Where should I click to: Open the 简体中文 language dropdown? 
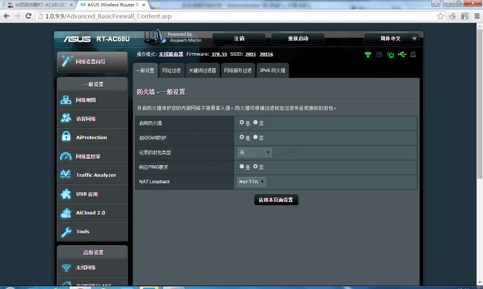[391, 39]
